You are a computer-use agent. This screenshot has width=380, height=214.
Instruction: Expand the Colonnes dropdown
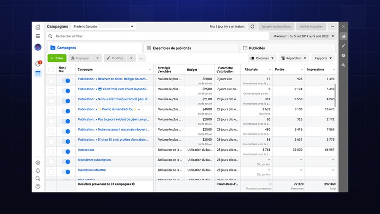pos(262,58)
